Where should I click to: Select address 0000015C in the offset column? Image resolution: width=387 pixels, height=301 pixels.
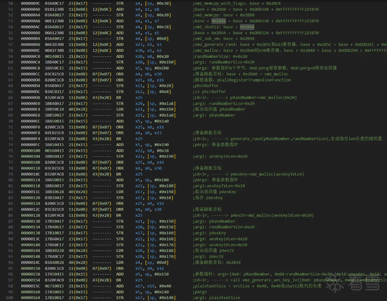pyautogui.click(x=31, y=286)
